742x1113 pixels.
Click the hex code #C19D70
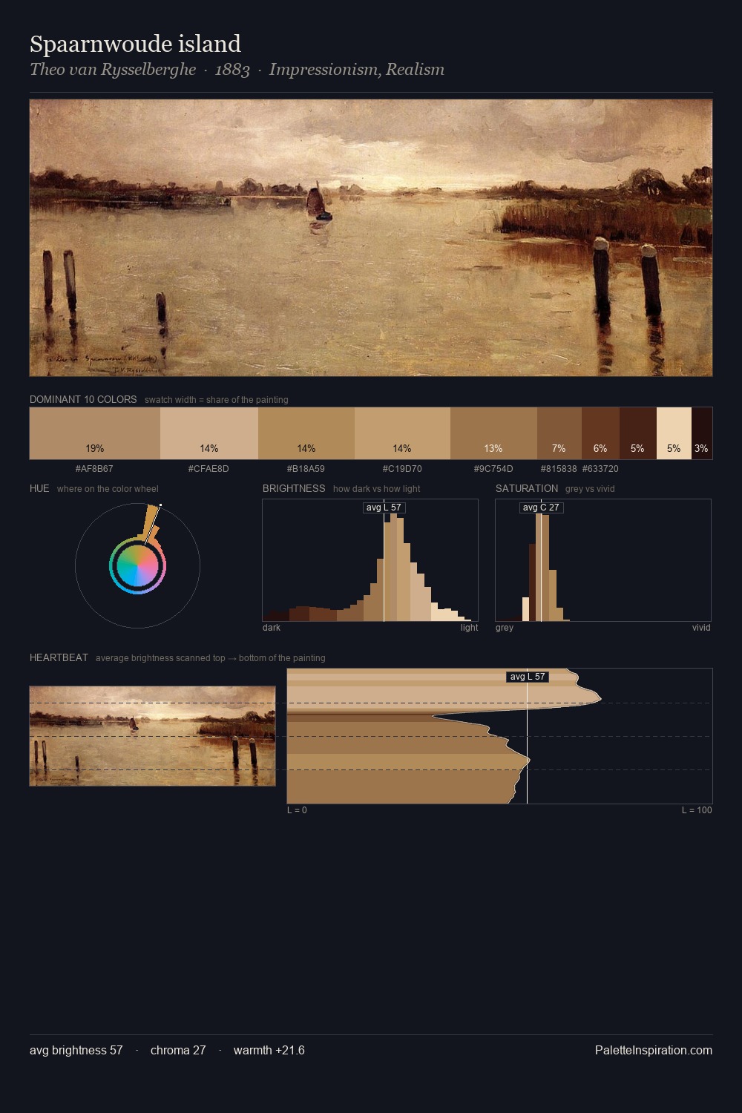[402, 469]
